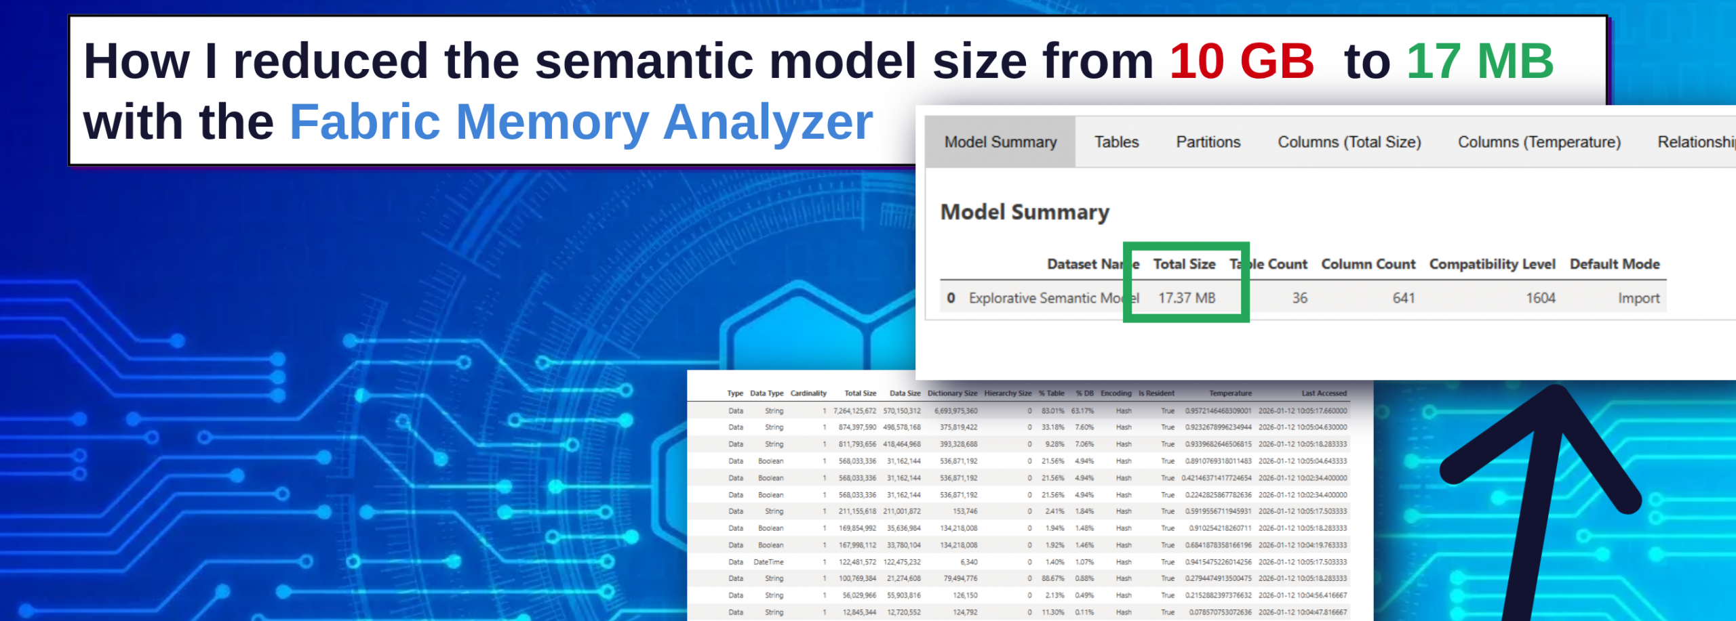The width and height of the screenshot is (1736, 621).
Task: Click the Column Count header in Model Summary
Action: point(1368,264)
